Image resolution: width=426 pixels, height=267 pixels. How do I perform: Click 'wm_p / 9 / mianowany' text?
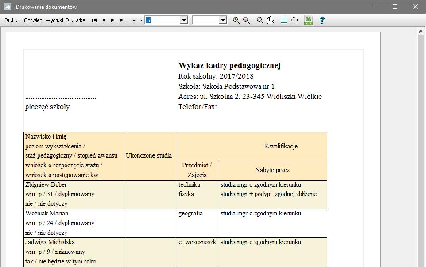pos(55,252)
